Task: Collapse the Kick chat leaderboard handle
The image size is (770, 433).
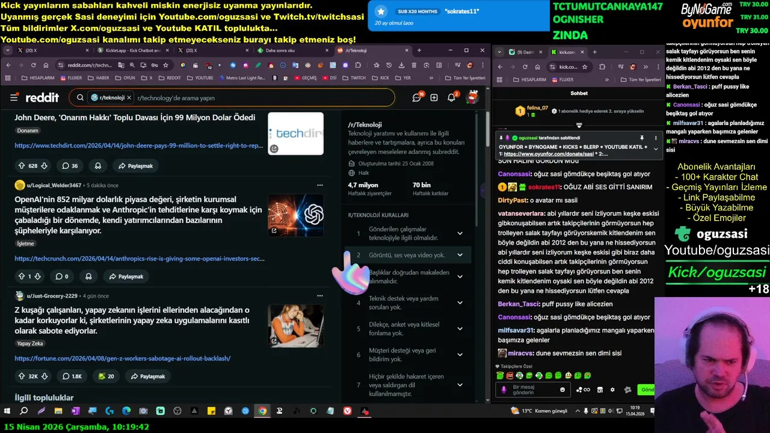Action: 579,125
